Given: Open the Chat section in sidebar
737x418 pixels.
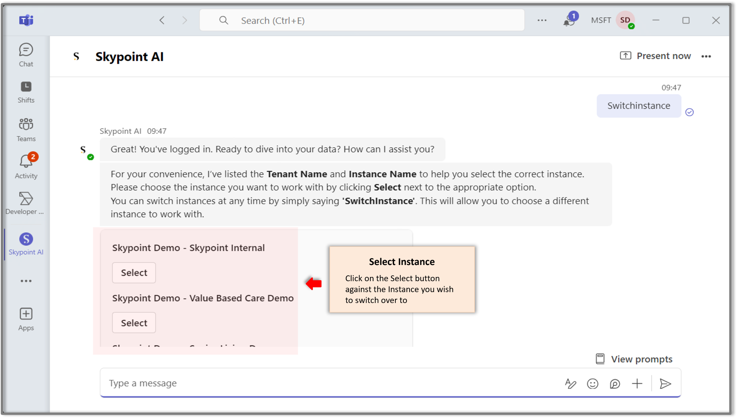Looking at the screenshot, I should (26, 55).
